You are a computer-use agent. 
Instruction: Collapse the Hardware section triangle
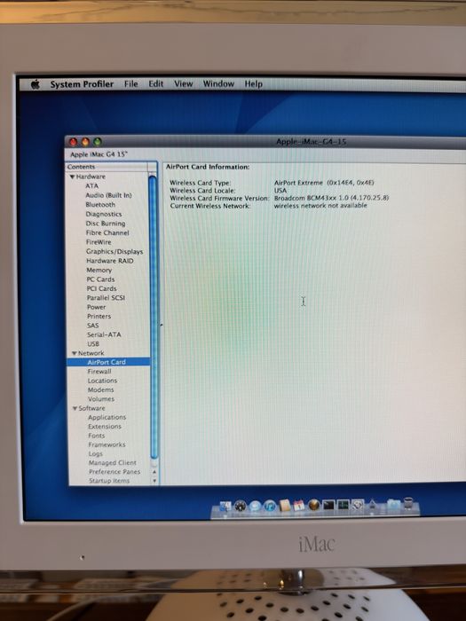point(73,177)
